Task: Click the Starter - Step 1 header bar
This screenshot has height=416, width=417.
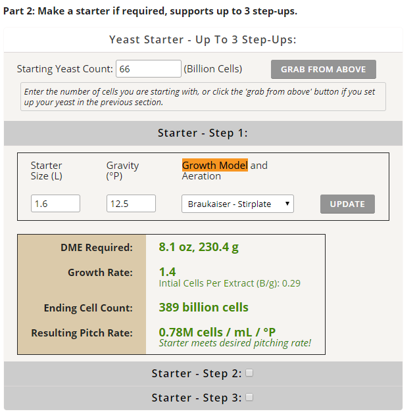Action: tap(203, 133)
